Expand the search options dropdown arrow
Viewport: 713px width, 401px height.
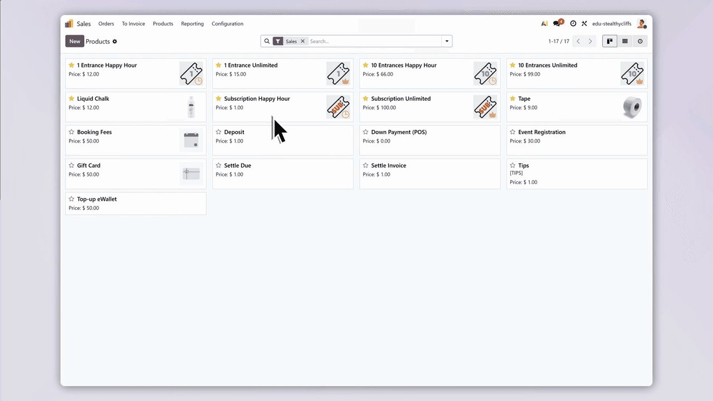447,41
